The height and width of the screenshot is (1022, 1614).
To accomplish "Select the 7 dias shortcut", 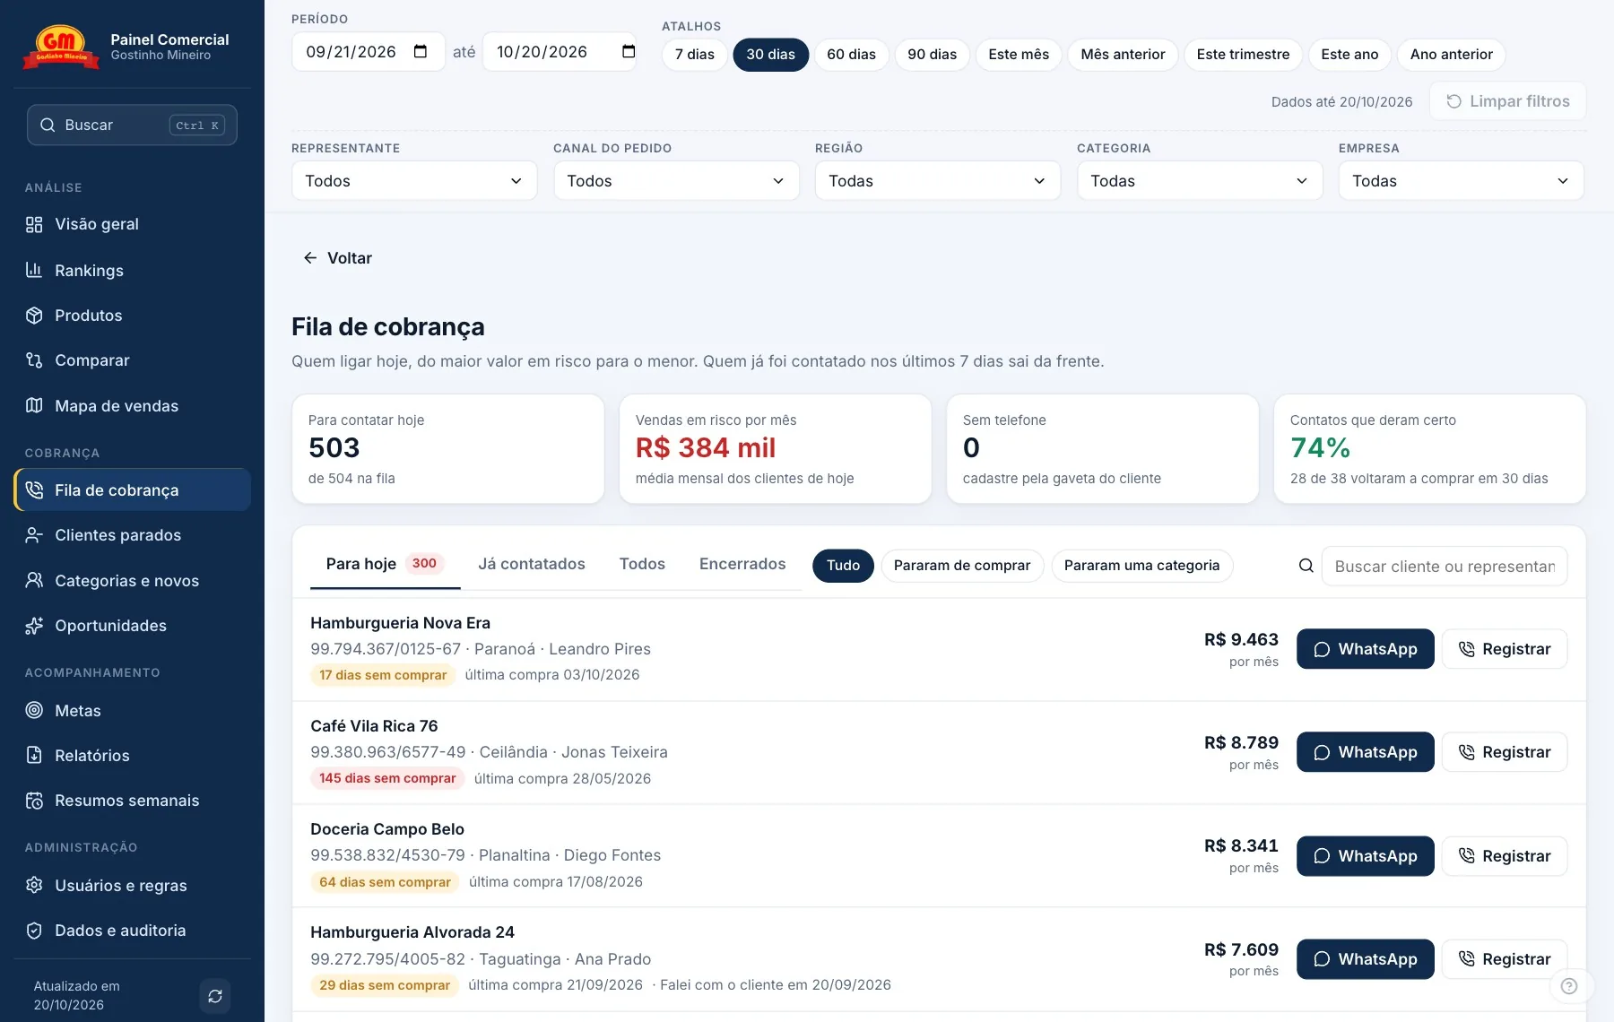I will 695,55.
